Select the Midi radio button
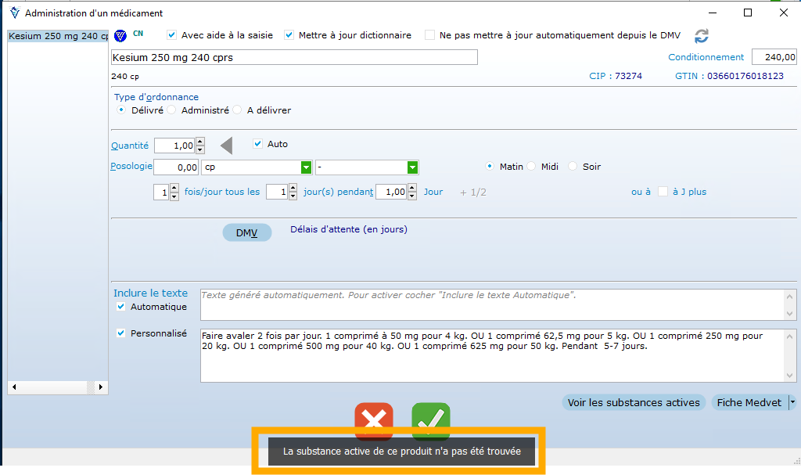 [x=531, y=166]
